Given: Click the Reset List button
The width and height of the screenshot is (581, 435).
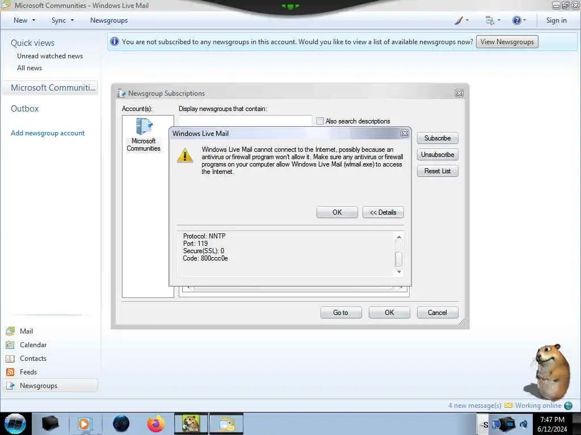Looking at the screenshot, I should (437, 171).
